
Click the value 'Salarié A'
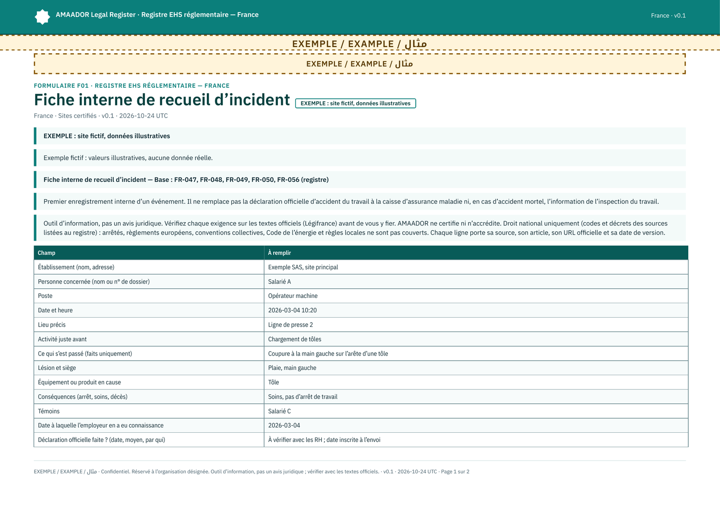(x=279, y=282)
